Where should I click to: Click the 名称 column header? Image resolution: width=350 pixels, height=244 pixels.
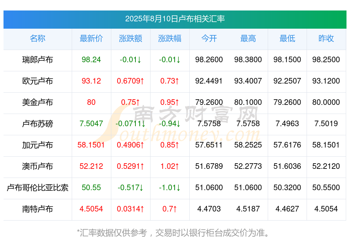[x=37, y=38]
